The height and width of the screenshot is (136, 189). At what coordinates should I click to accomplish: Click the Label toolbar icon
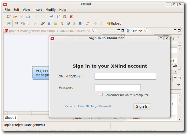[x=55, y=23]
